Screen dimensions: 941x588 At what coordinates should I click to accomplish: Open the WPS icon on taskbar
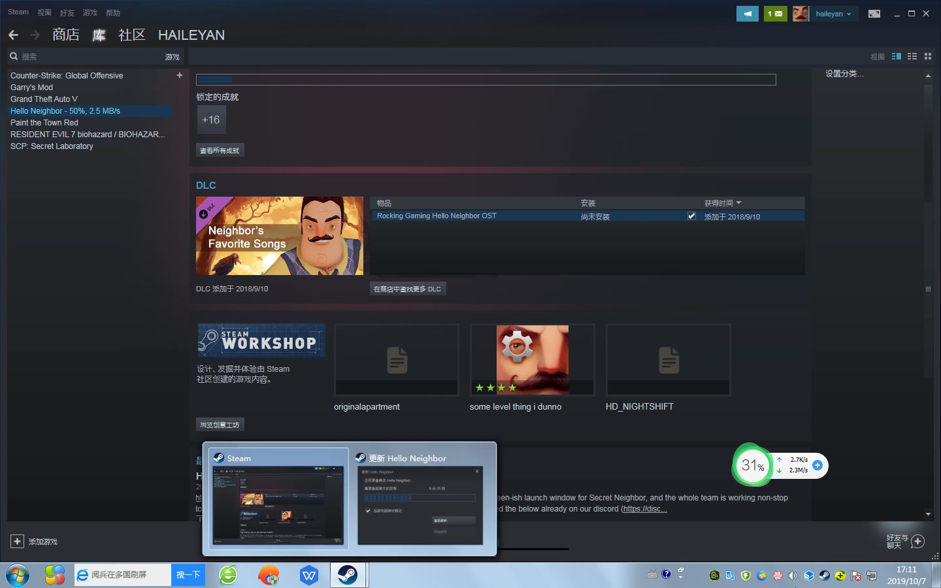pyautogui.click(x=308, y=576)
